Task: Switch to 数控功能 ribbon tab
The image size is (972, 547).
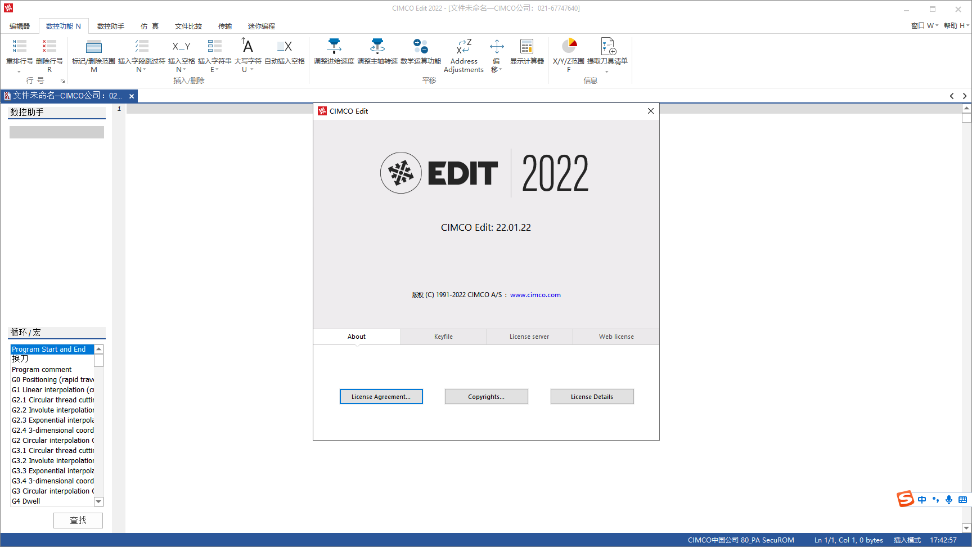Action: (64, 26)
